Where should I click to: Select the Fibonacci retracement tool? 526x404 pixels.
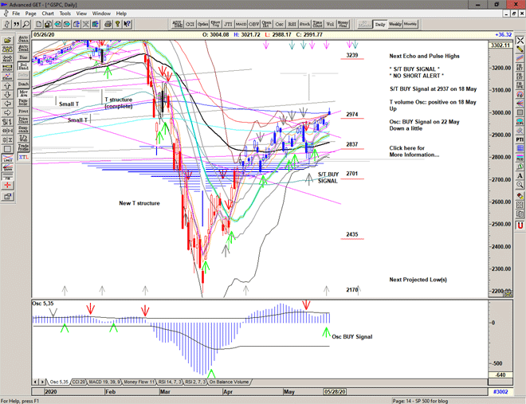point(520,68)
